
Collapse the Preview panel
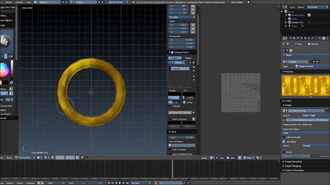coord(284,71)
